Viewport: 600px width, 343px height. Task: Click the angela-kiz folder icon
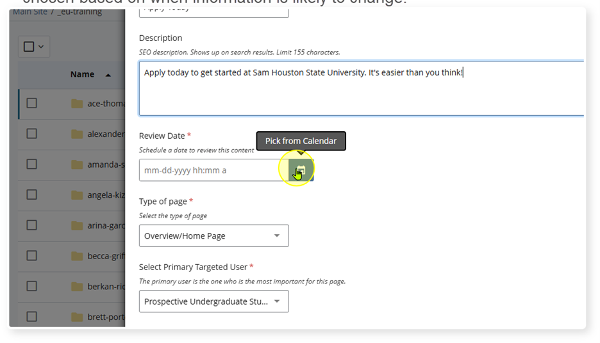(x=78, y=195)
